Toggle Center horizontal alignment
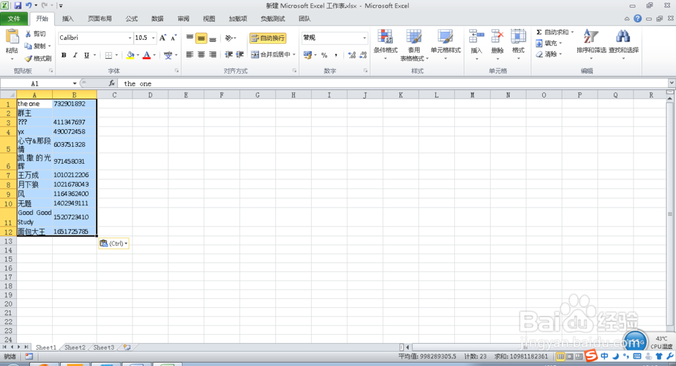 (x=201, y=54)
